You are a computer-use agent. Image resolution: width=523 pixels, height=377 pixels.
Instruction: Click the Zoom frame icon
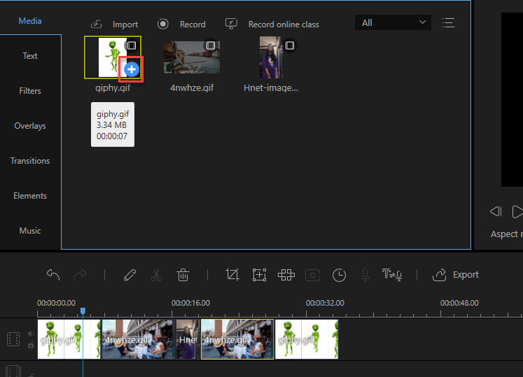(x=259, y=275)
